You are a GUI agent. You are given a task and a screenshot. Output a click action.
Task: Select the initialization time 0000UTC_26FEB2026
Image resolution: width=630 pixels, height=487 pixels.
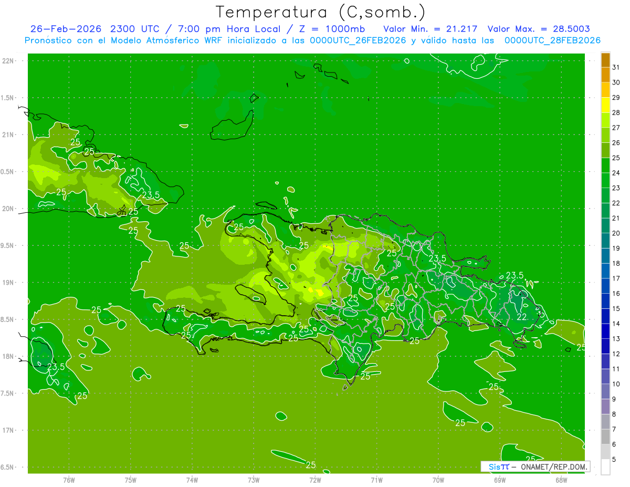pos(358,40)
